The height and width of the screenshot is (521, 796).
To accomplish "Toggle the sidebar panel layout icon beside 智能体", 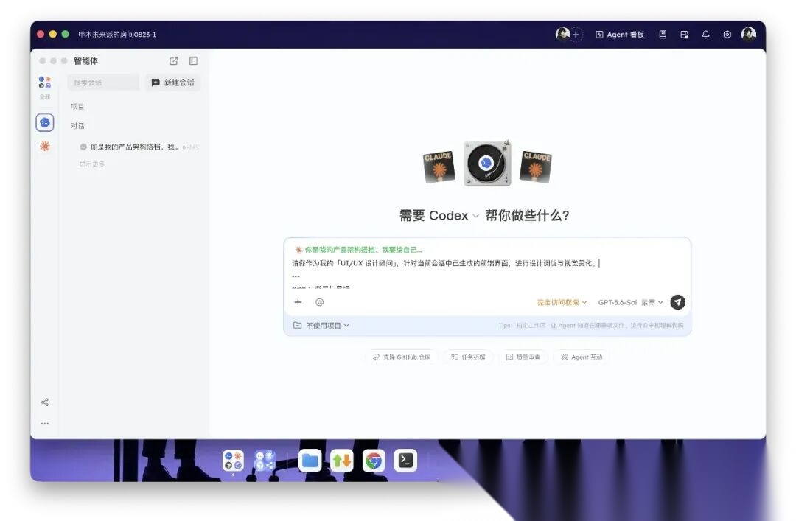I will pos(193,61).
